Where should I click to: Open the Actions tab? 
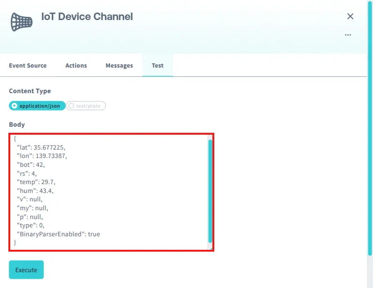pos(76,66)
